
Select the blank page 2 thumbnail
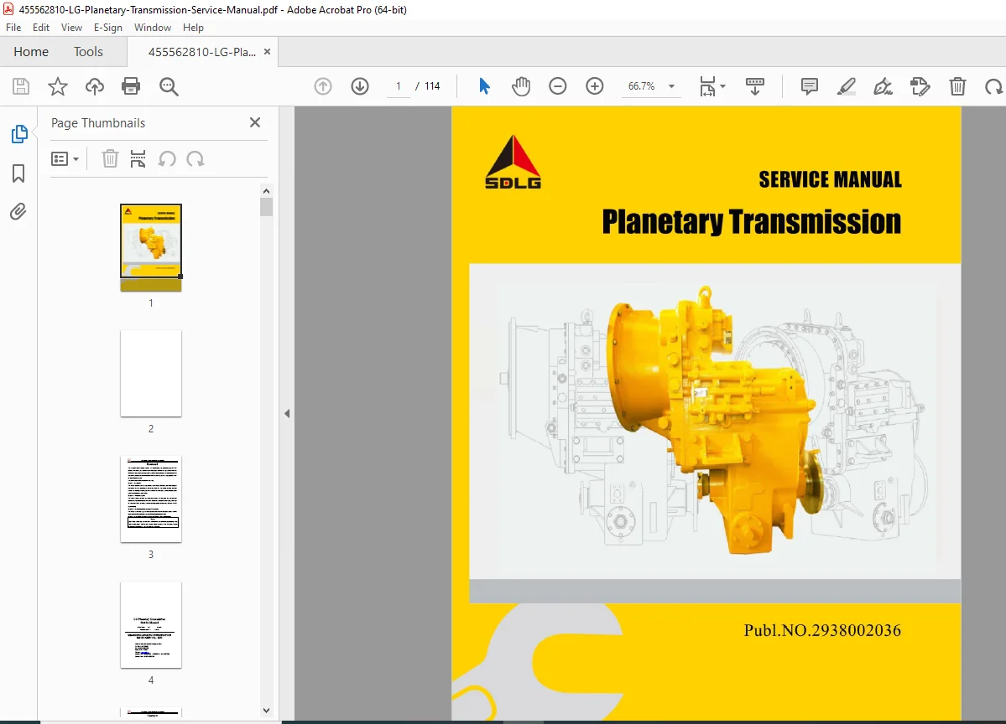click(151, 374)
